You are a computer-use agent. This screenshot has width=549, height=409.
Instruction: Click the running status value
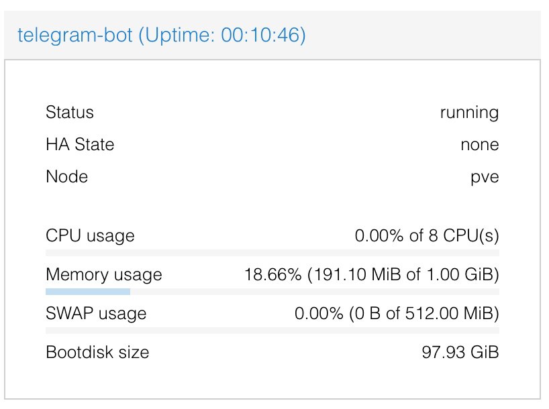[470, 113]
